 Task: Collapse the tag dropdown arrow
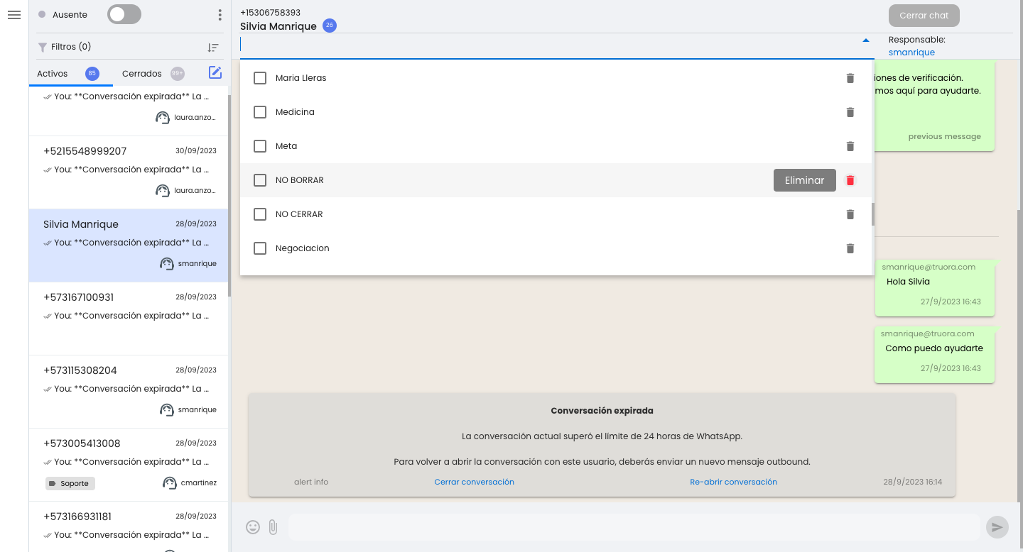point(865,40)
